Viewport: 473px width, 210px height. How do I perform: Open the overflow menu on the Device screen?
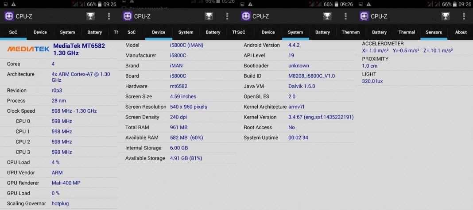[x=227, y=16]
